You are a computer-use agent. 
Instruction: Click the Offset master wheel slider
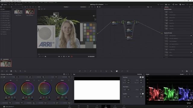(62, 100)
